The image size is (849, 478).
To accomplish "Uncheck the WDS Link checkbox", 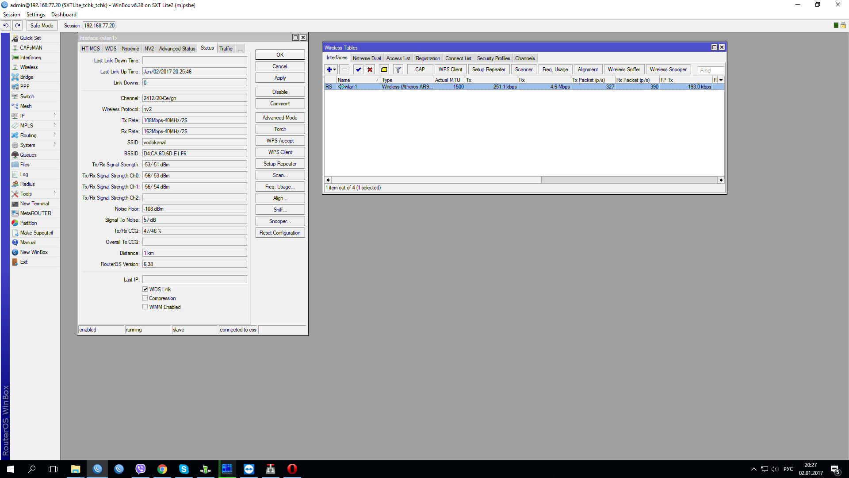I will click(x=145, y=289).
